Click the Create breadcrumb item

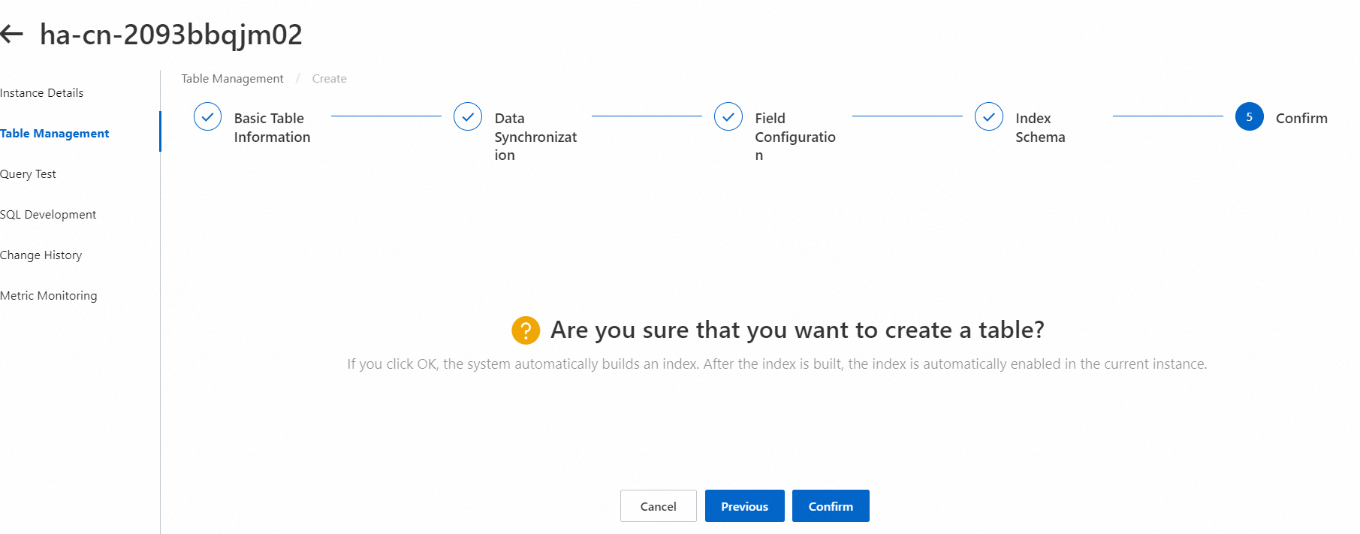click(329, 79)
